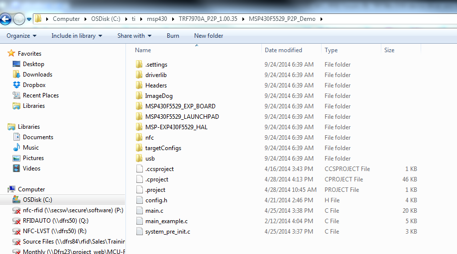This screenshot has width=457, height=254.
Task: Select the ti breadcrumb segment
Action: (x=133, y=19)
